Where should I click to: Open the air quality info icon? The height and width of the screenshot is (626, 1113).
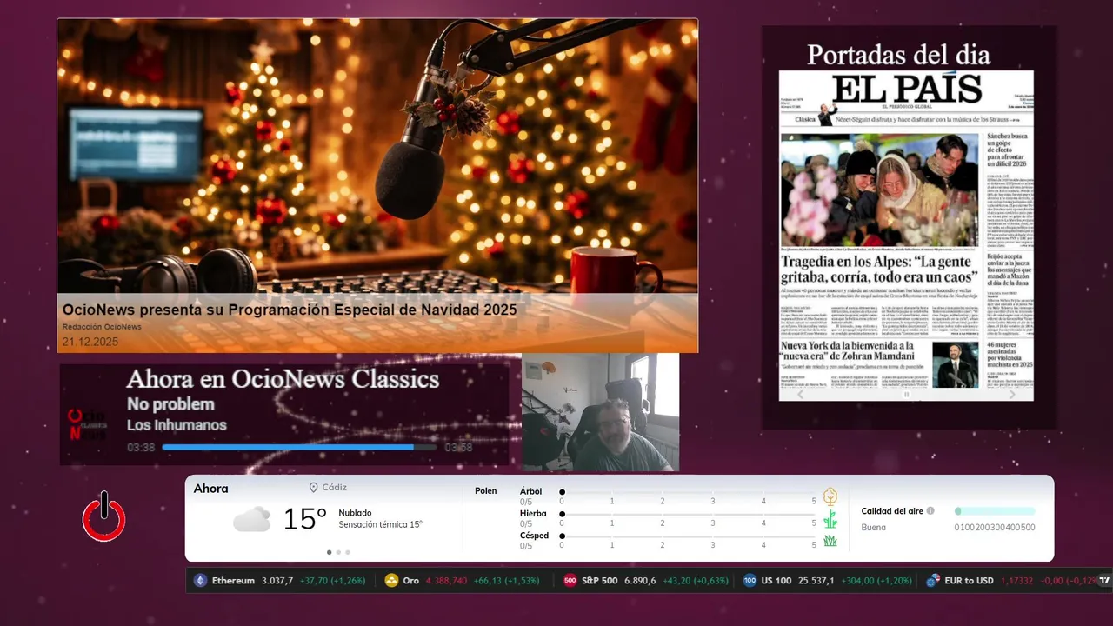930,511
